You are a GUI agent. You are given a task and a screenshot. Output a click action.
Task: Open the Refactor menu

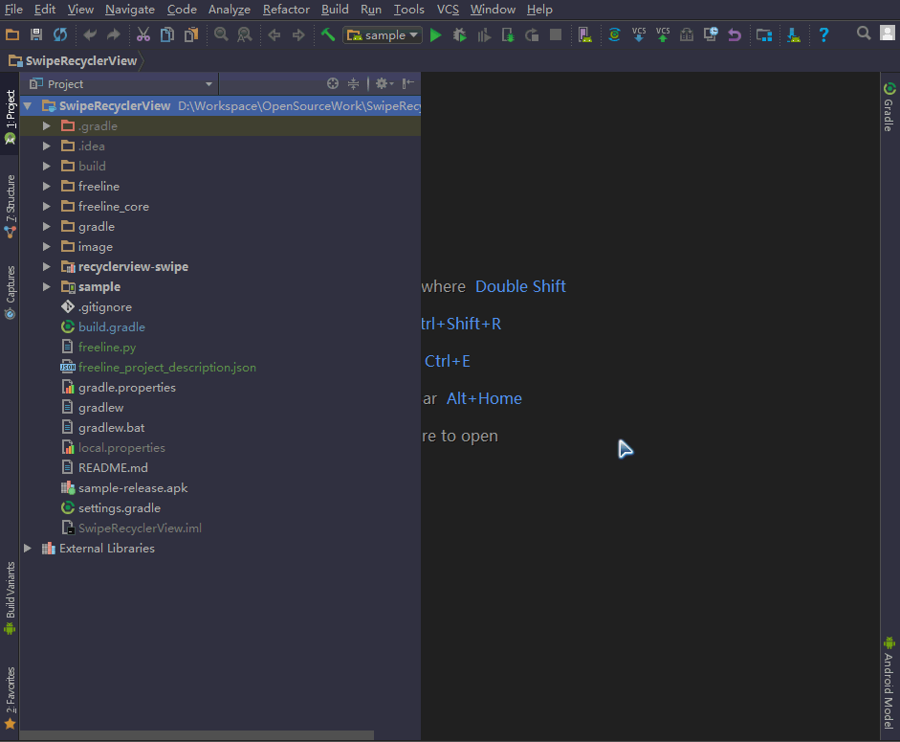(x=286, y=10)
